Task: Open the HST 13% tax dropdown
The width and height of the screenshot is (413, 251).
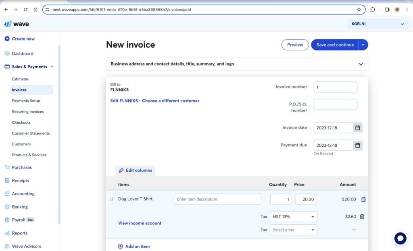Action: 293,216
